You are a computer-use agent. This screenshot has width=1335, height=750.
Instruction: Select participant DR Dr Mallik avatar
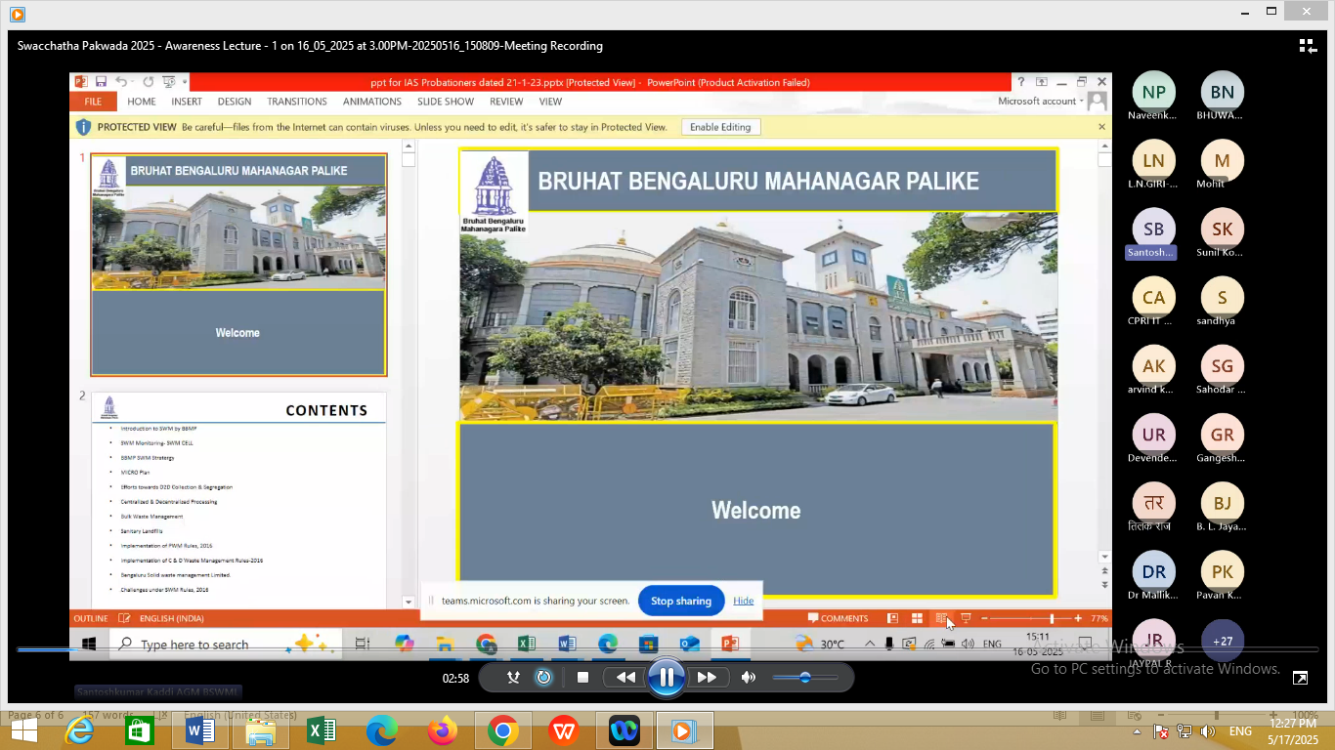point(1153,571)
